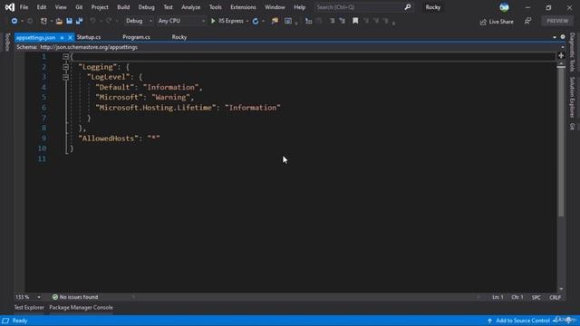
Task: Click the Search (Ctrl+Q) input box
Action: tap(359, 7)
